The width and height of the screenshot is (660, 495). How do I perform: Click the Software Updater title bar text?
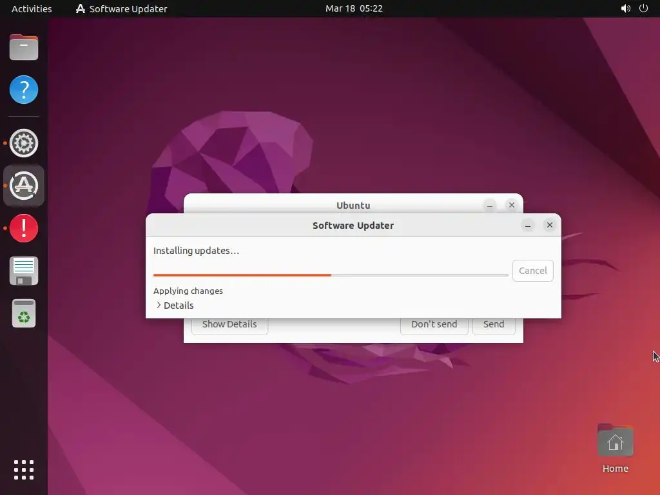point(353,225)
